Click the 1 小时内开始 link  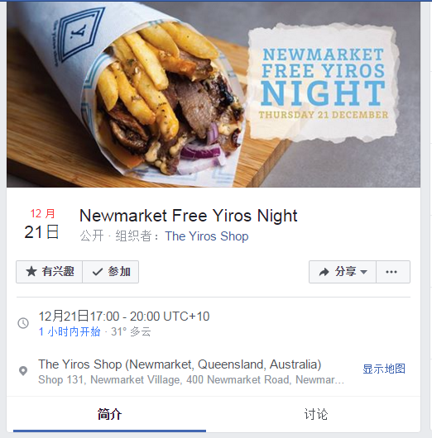coord(70,331)
